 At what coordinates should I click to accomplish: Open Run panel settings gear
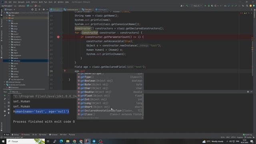(248, 92)
